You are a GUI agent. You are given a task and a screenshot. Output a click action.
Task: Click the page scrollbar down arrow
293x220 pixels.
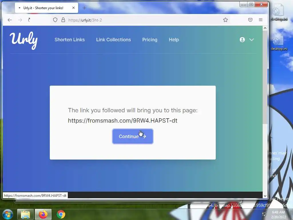[265, 196]
